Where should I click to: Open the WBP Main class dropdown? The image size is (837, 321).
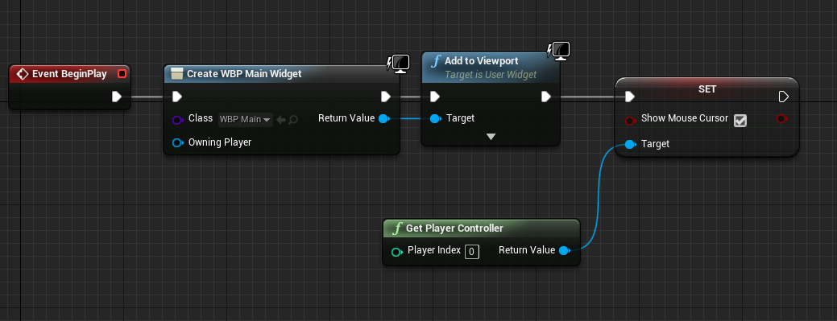tap(246, 119)
